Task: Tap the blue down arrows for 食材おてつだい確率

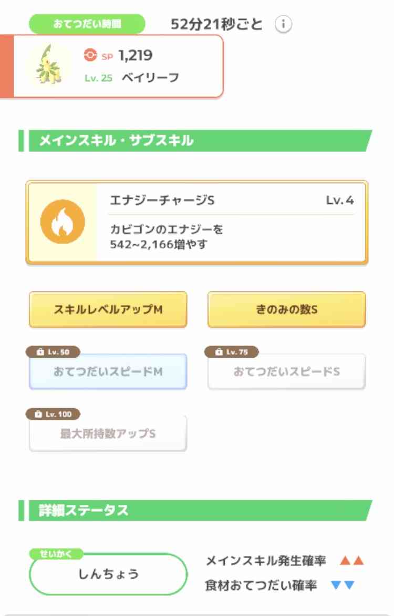Action: [x=343, y=585]
